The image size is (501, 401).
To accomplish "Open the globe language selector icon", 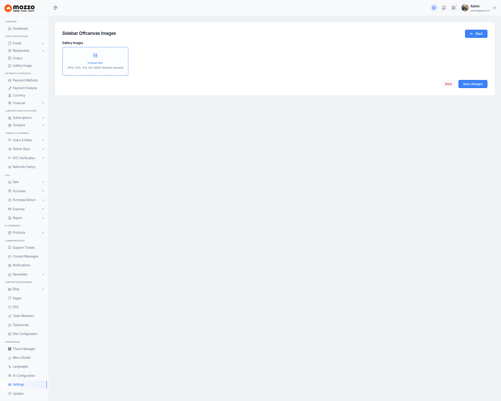I will (x=434, y=8).
